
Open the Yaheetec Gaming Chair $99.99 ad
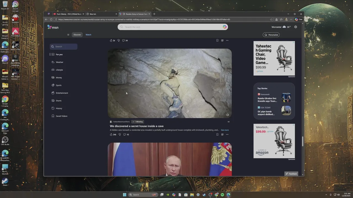tap(274, 58)
